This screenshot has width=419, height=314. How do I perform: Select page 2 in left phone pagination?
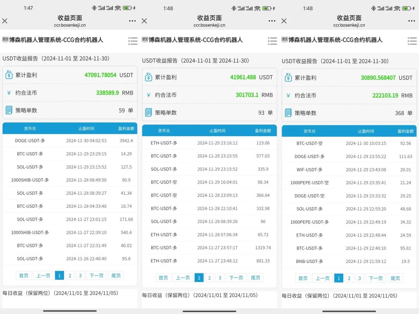coord(70,276)
